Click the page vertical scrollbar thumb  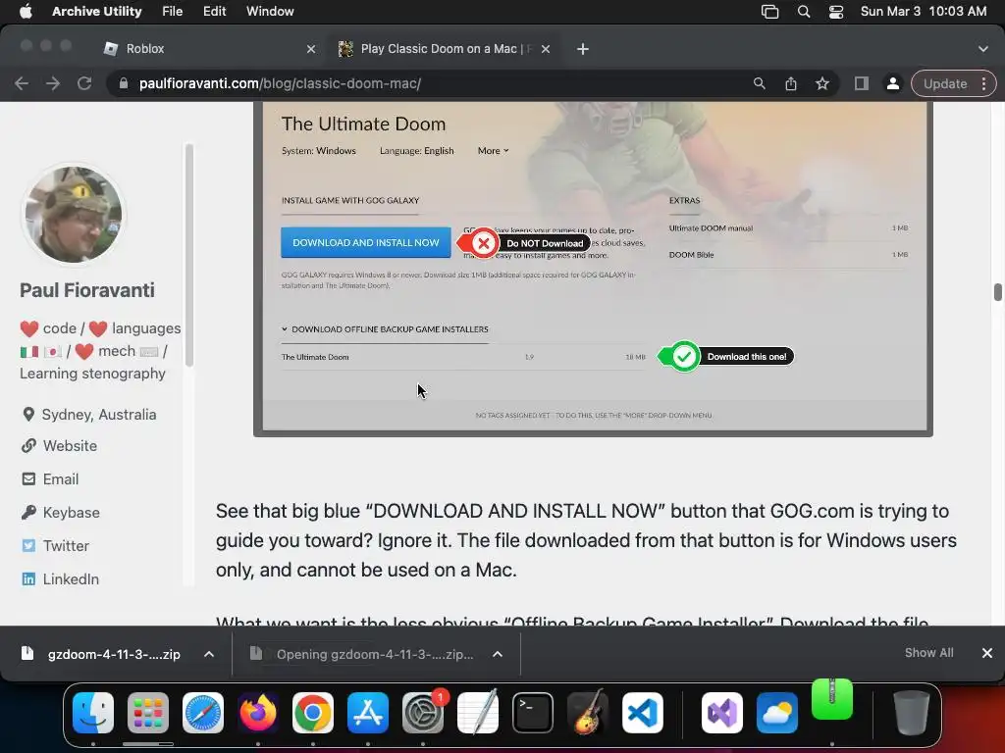pyautogui.click(x=997, y=291)
